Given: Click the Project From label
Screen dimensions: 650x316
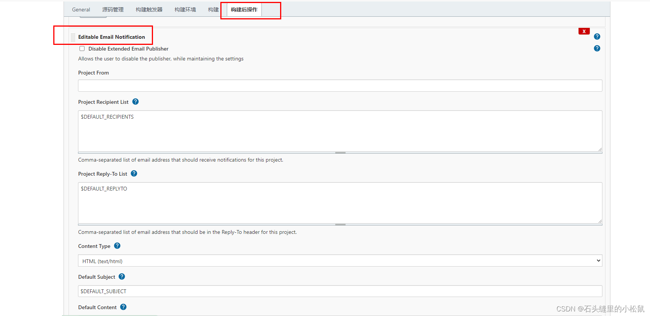Looking at the screenshot, I should (94, 73).
